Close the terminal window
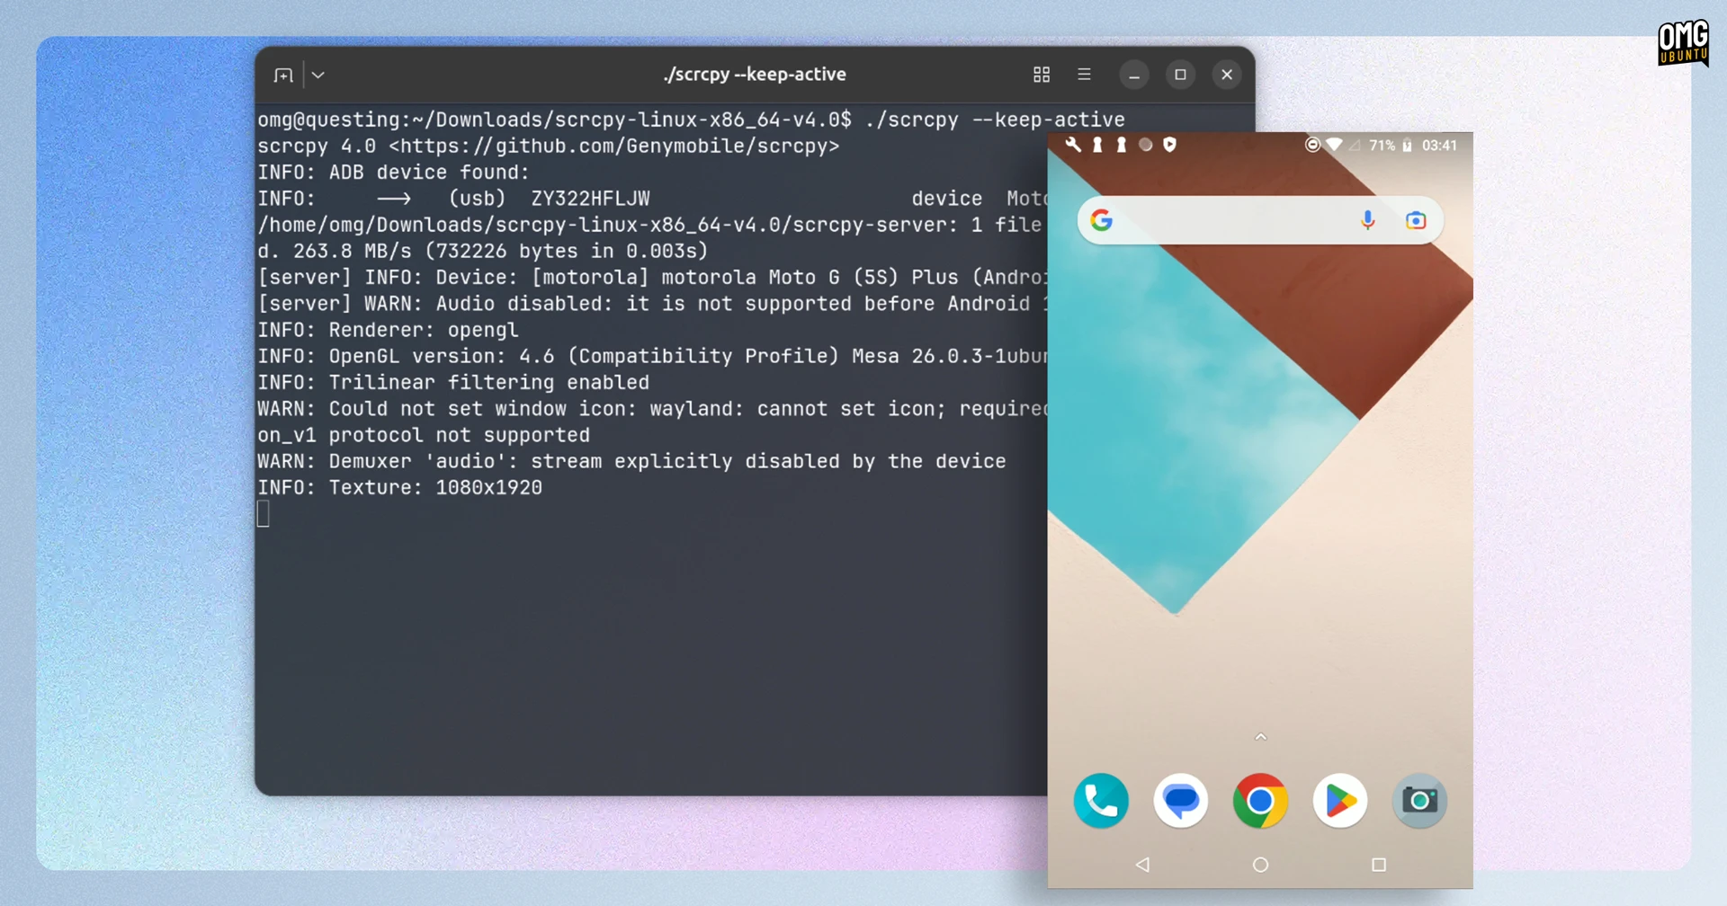Screen dimensions: 1727x906 point(1227,75)
